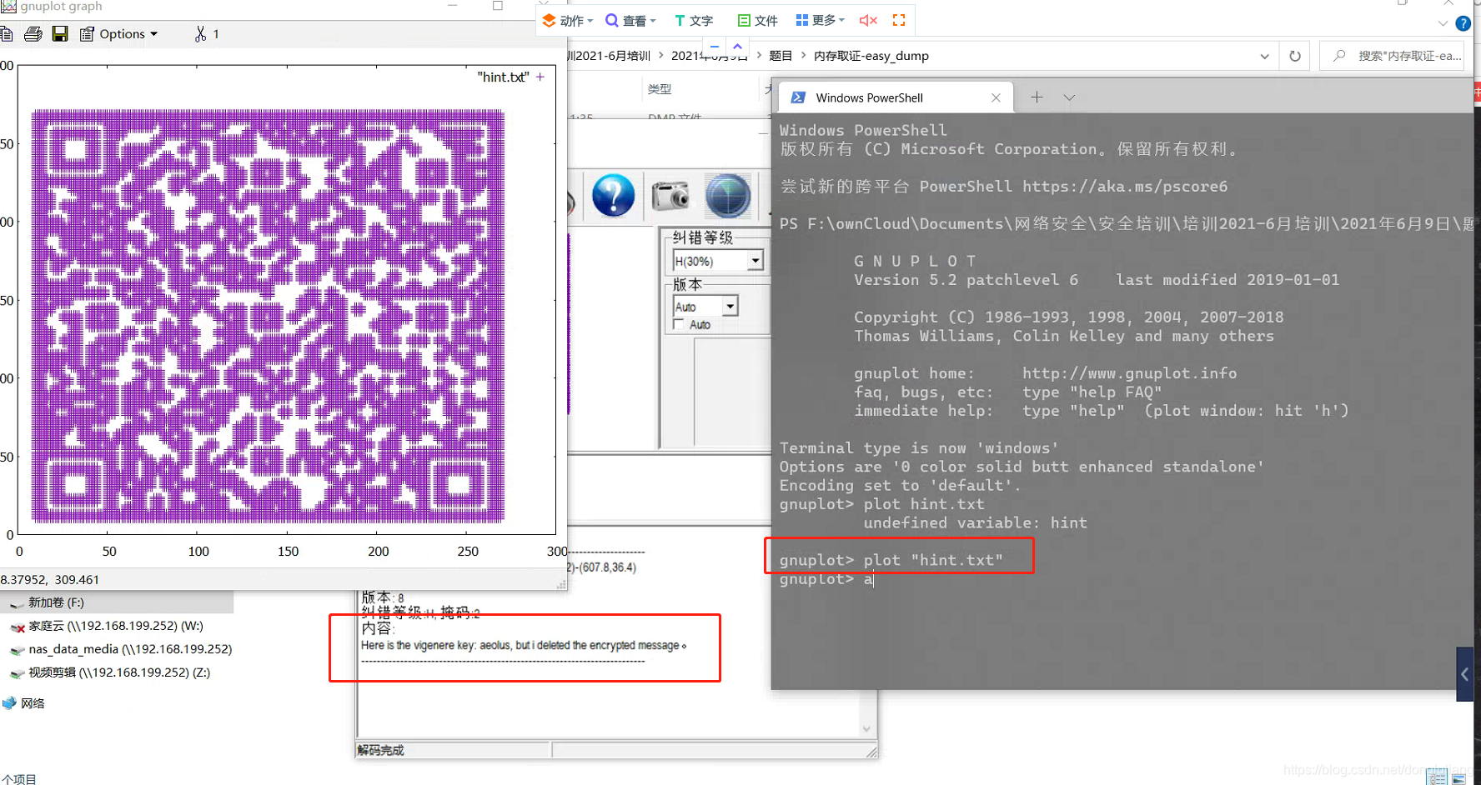Image resolution: width=1481 pixels, height=785 pixels.
Task: Click the gnuplot coordinates status readout
Action: [50, 579]
